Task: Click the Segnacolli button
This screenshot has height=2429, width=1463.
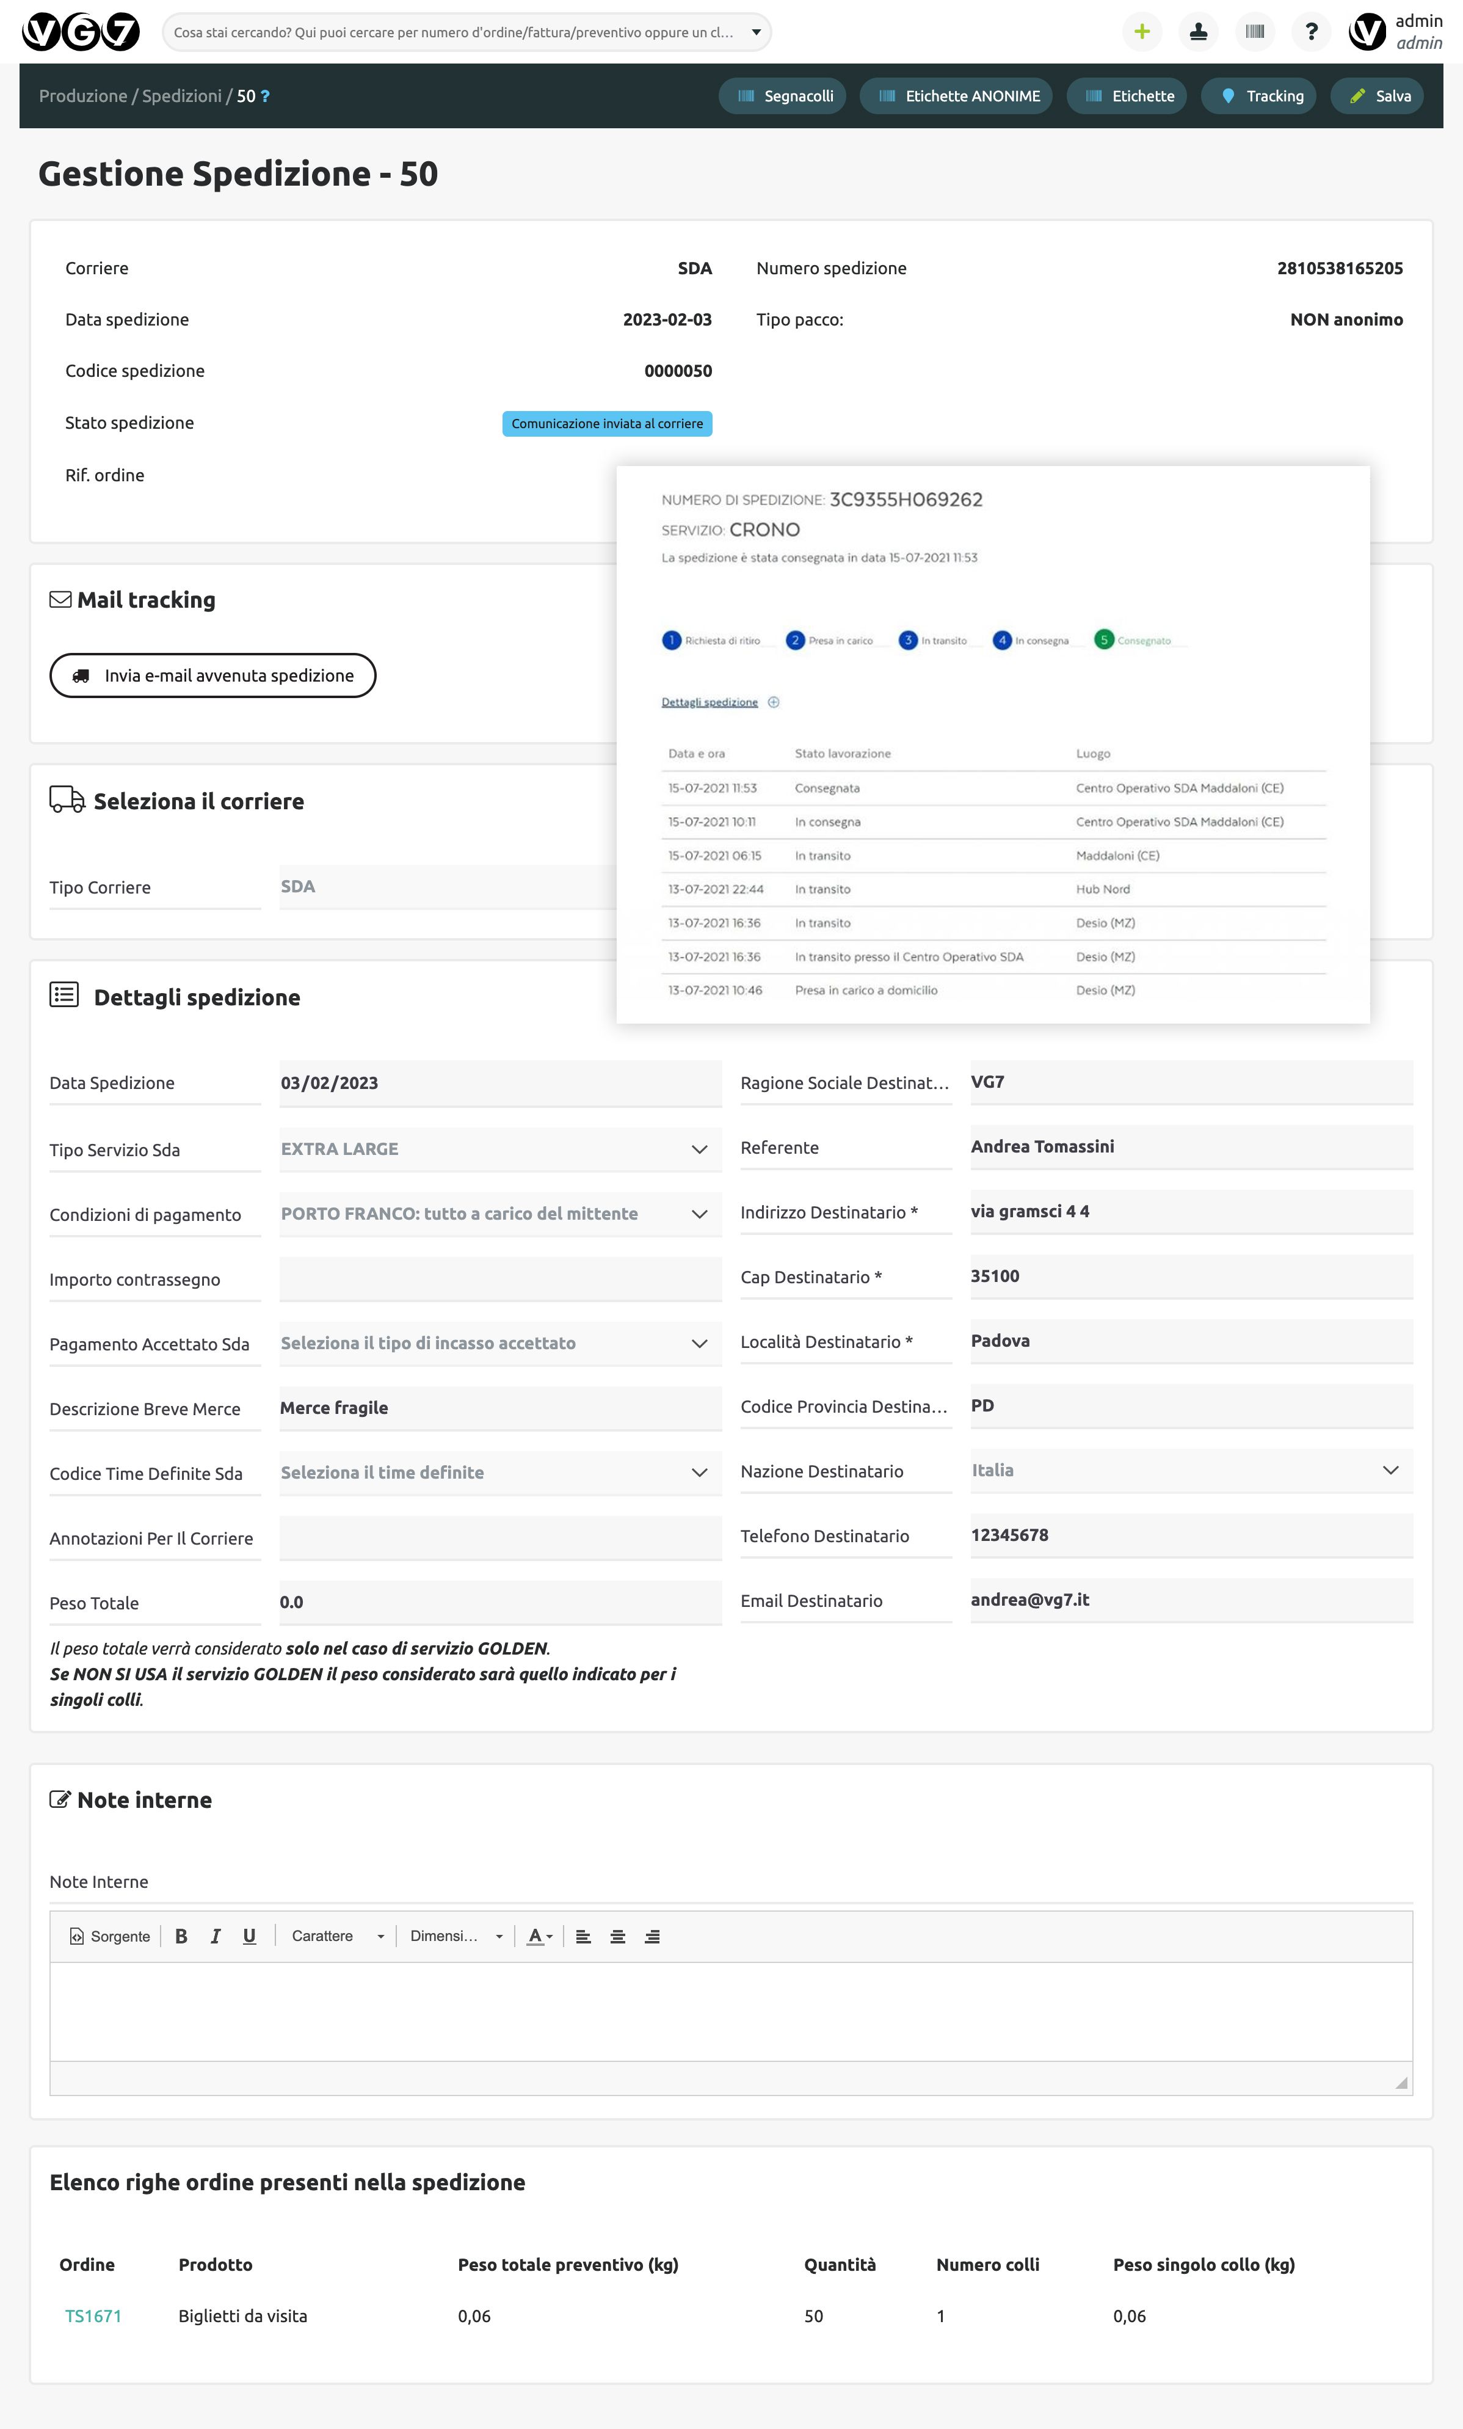Action: pos(783,96)
